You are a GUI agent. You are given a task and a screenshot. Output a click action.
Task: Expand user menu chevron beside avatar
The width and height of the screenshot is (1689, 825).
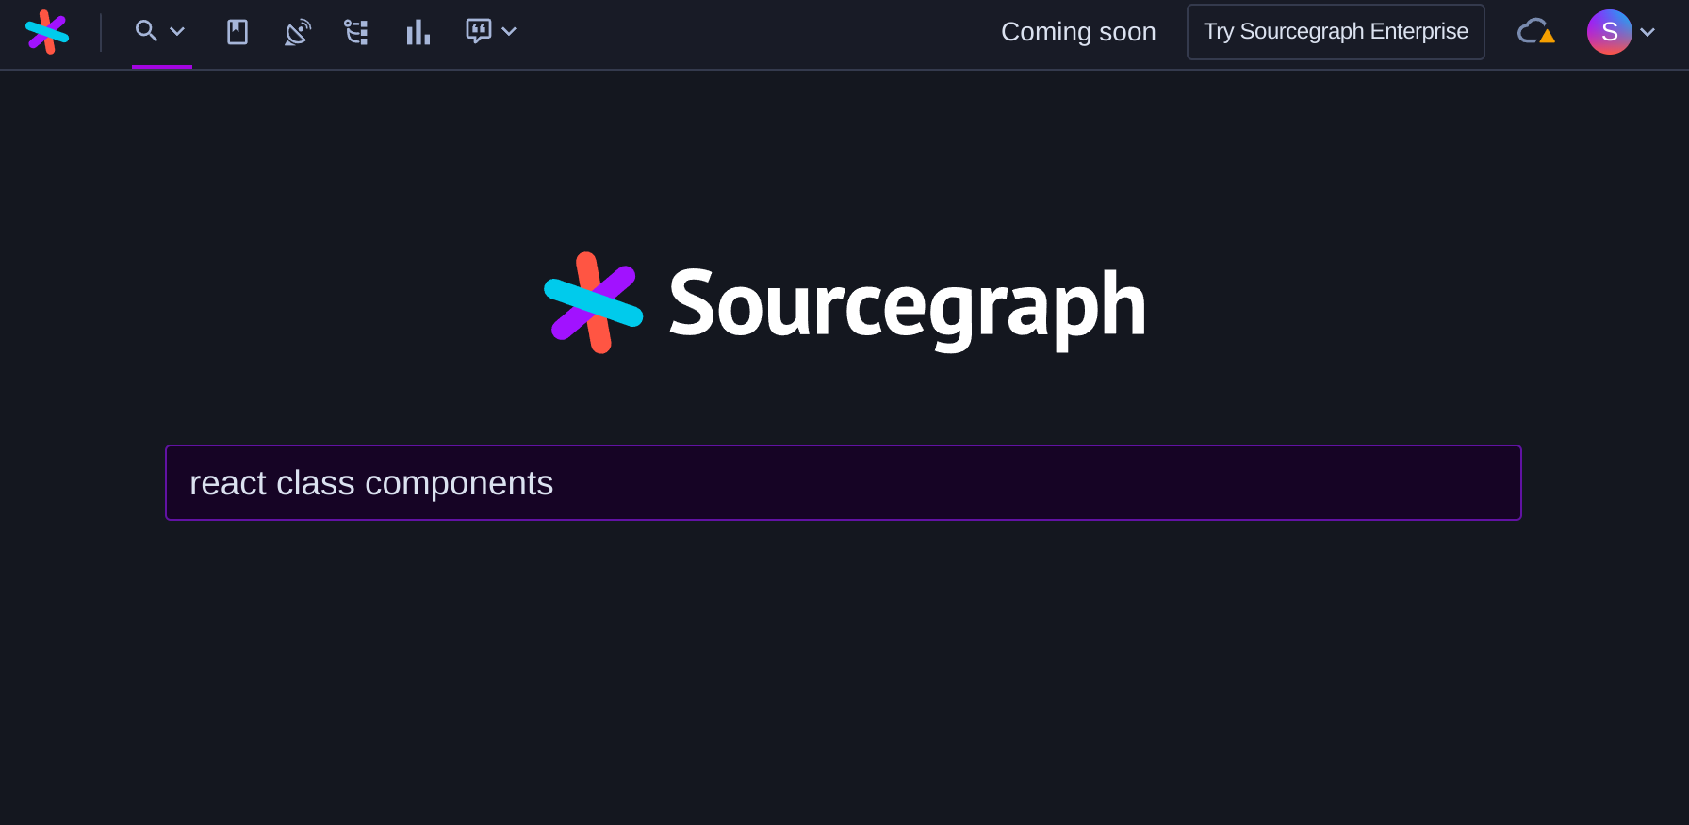(1648, 32)
